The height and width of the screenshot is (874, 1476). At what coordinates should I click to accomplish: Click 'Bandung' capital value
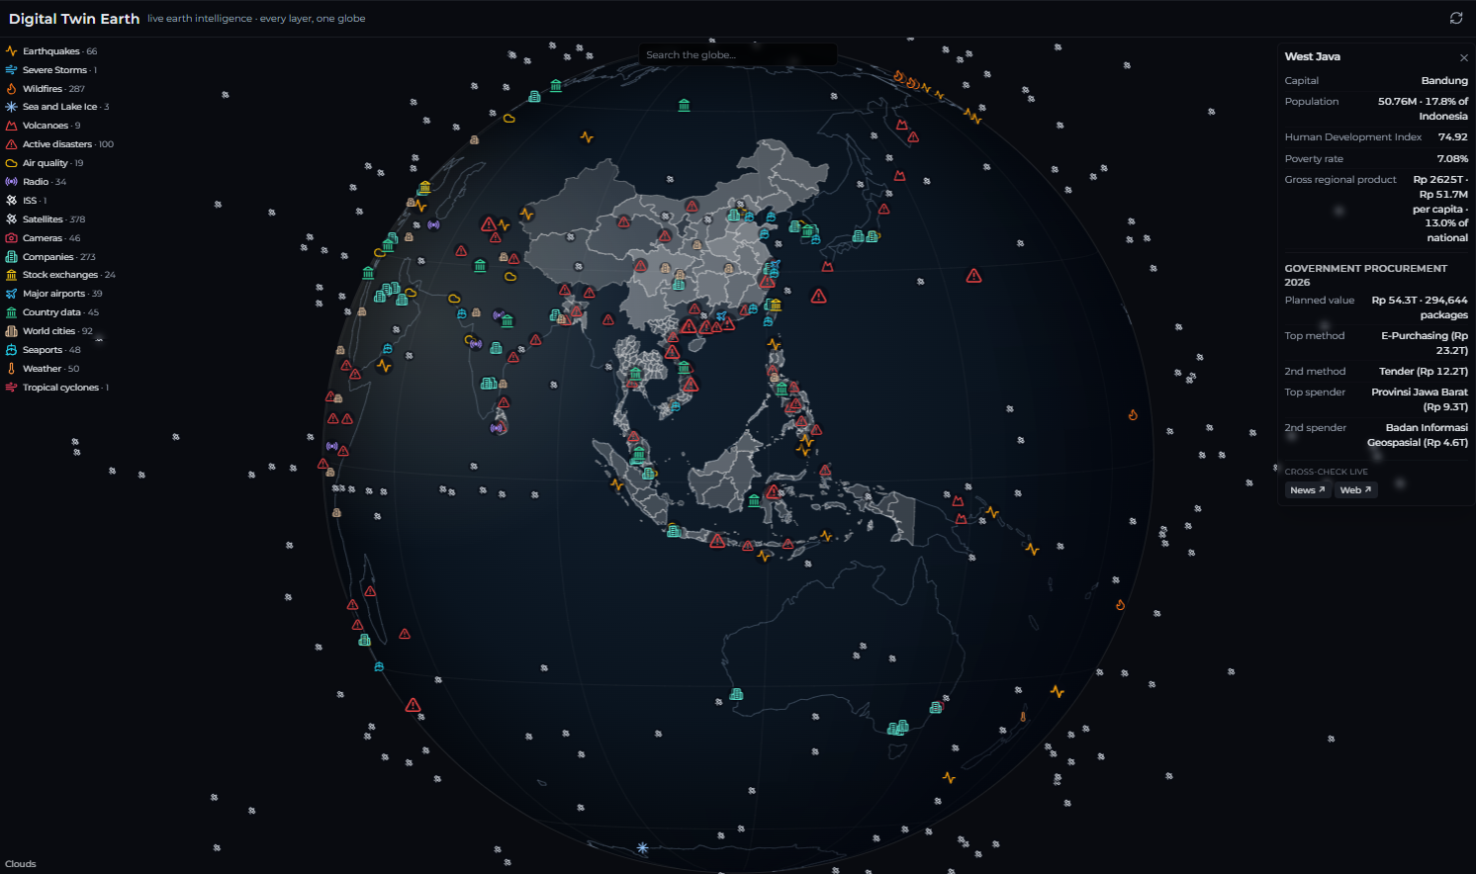coord(1444,81)
